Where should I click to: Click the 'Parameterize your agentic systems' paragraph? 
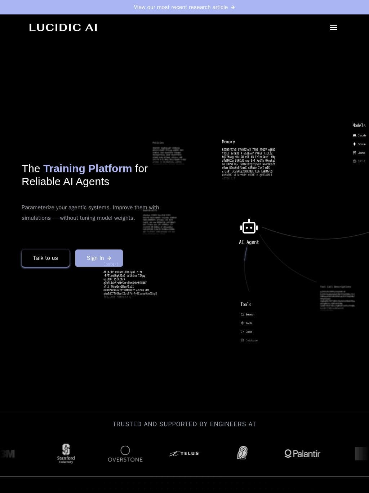(x=90, y=213)
